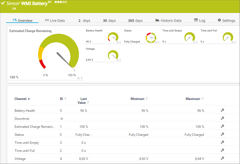Click gear icon on Status gauge
240x164 pixels.
pyautogui.click(x=156, y=42)
